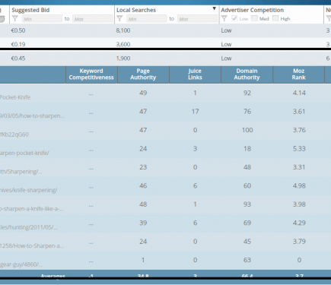Select the 8,100 local searches cell
The height and width of the screenshot is (285, 331).
tap(123, 30)
